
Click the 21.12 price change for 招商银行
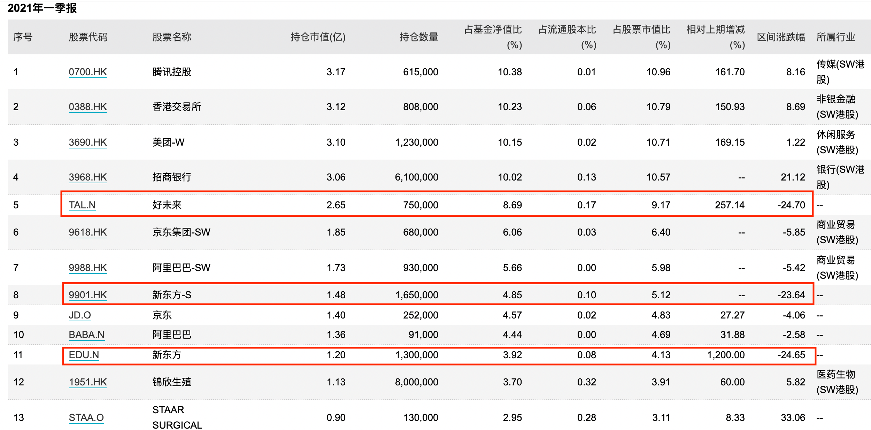tap(793, 177)
